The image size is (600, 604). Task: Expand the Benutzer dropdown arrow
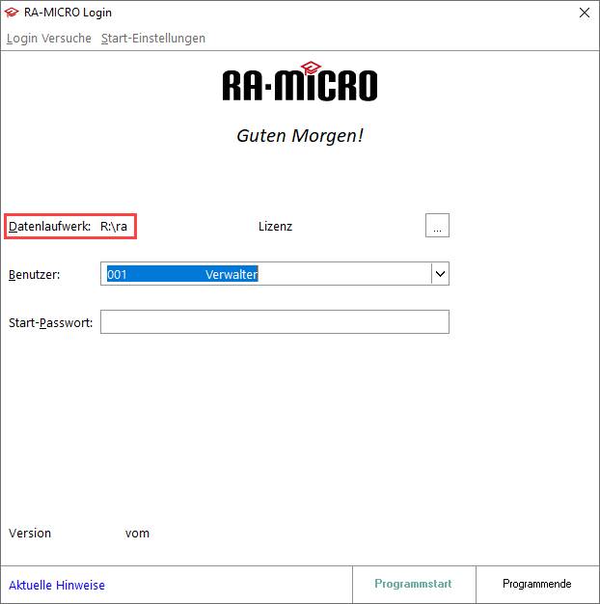pos(440,274)
